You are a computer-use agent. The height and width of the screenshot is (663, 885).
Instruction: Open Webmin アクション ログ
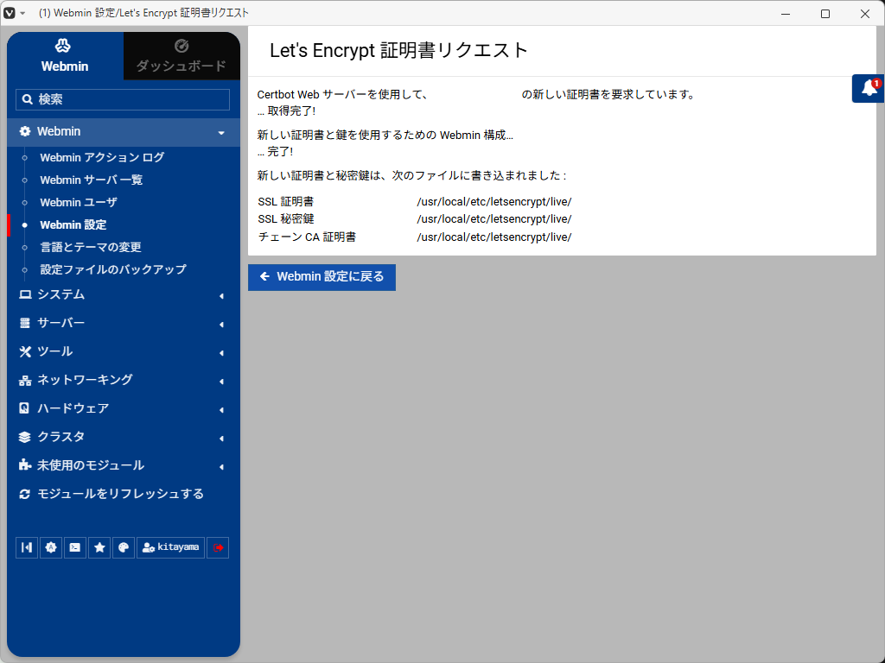[x=102, y=157]
